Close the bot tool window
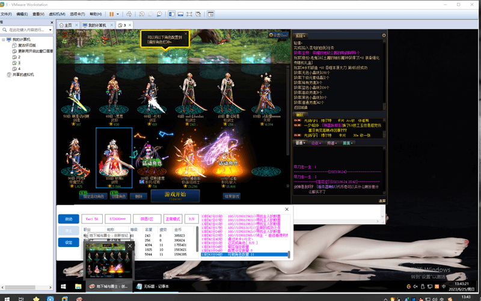Screen dimensions: 481x301 (x=287, y=209)
